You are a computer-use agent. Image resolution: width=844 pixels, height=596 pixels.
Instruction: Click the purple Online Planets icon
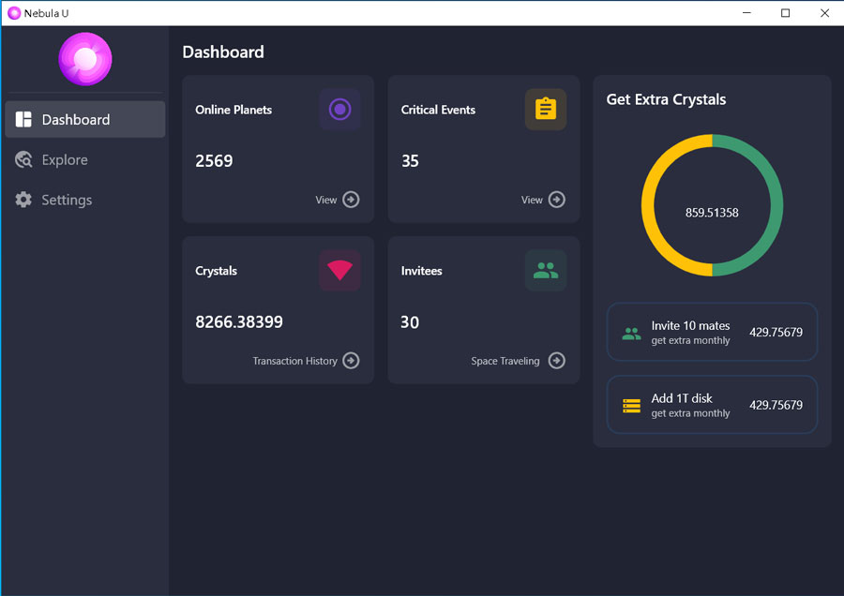coord(339,110)
